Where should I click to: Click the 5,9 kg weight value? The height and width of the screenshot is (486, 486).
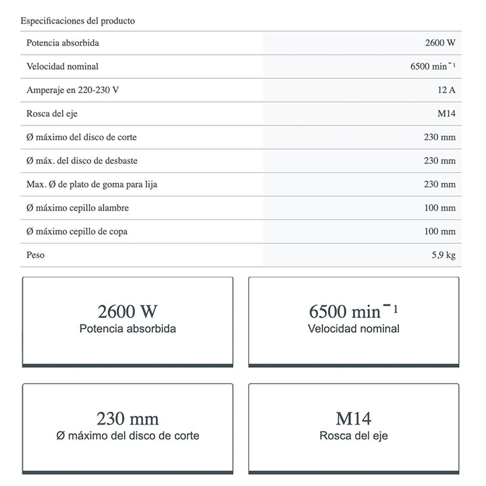point(443,255)
